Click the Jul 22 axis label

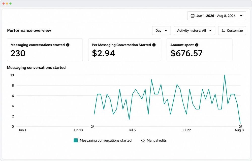(x=186, y=130)
